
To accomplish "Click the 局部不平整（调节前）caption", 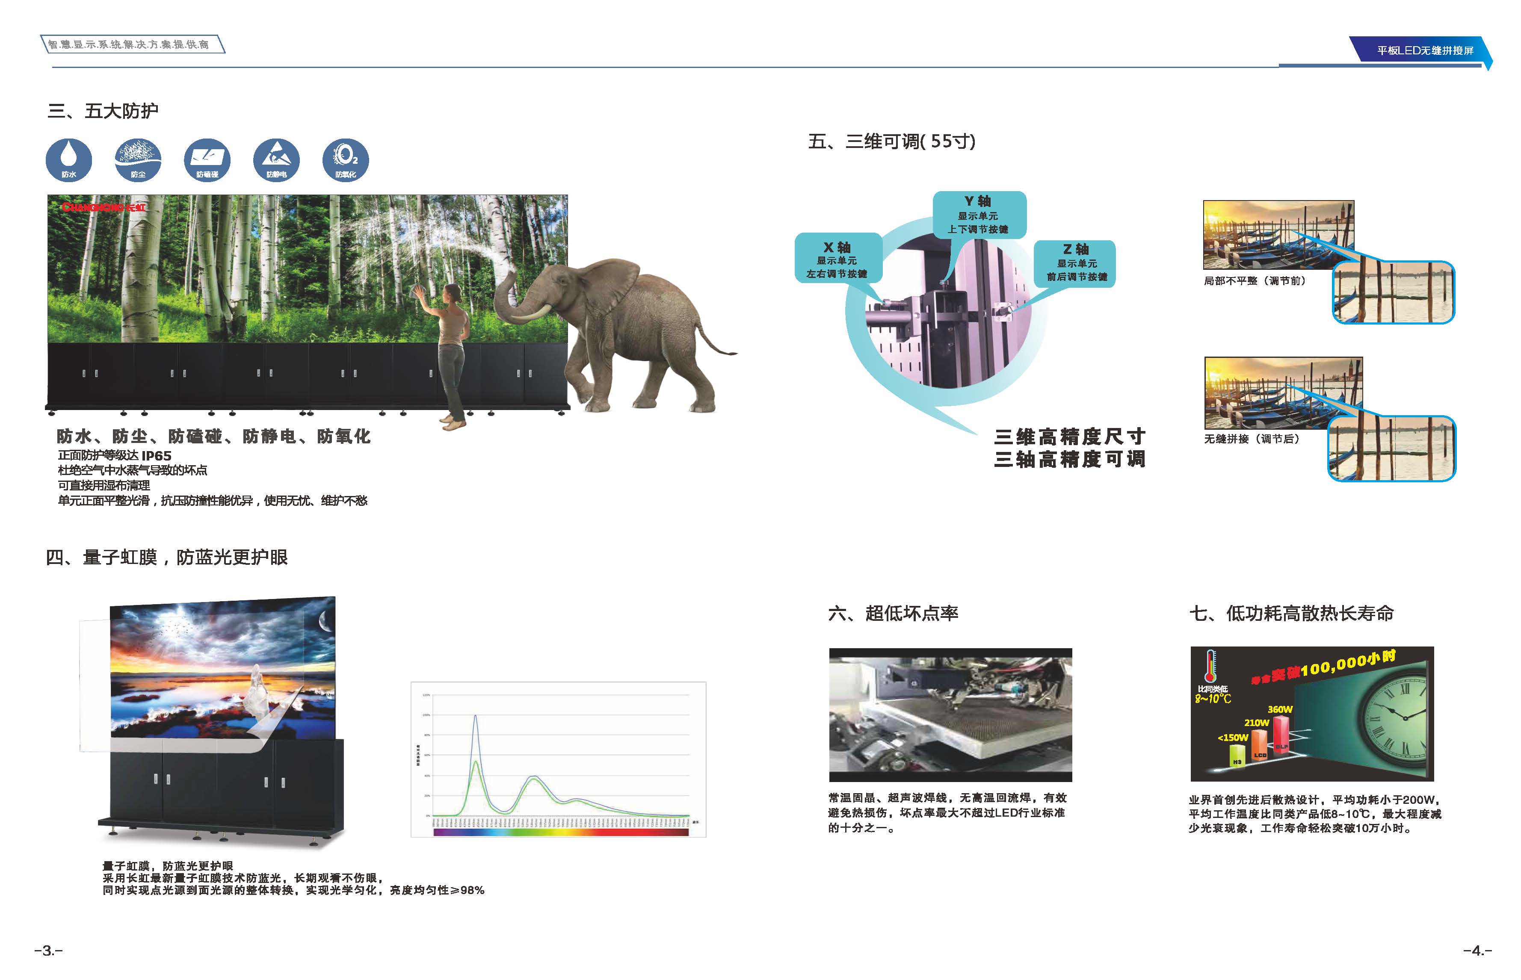I will [x=1255, y=280].
